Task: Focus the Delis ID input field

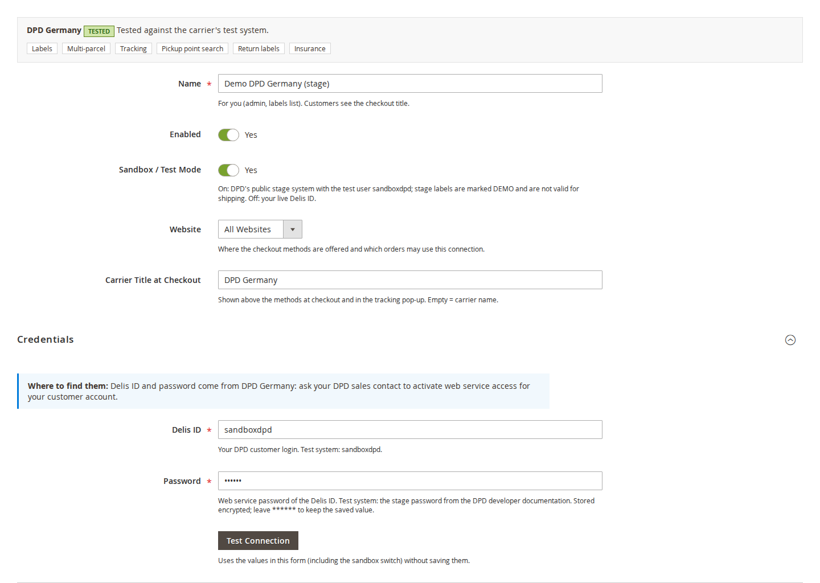Action: (x=410, y=430)
